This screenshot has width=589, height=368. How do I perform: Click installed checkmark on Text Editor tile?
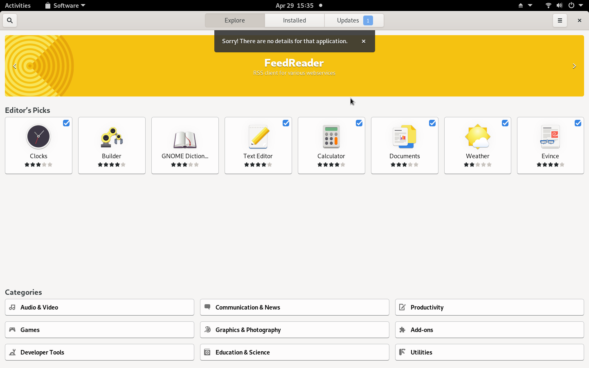[x=286, y=123]
